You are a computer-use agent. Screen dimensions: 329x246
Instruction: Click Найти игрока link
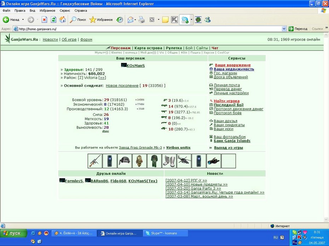pos(227,101)
